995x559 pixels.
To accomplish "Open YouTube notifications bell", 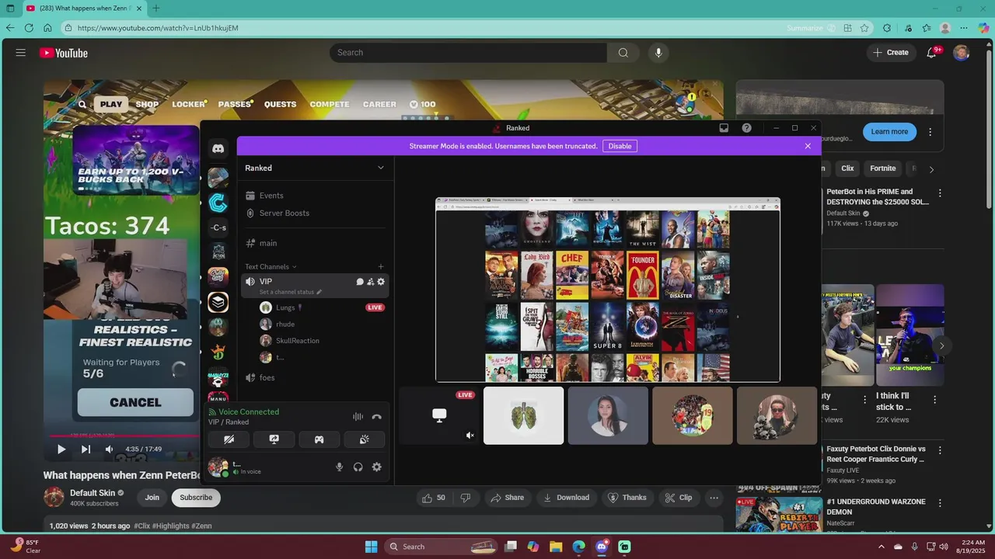I will [932, 53].
